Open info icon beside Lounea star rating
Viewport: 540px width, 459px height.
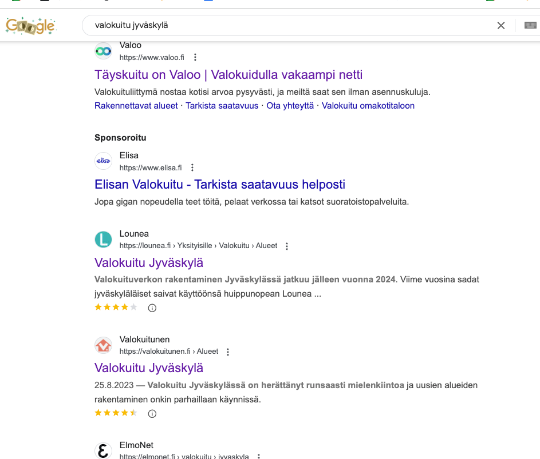(x=152, y=308)
